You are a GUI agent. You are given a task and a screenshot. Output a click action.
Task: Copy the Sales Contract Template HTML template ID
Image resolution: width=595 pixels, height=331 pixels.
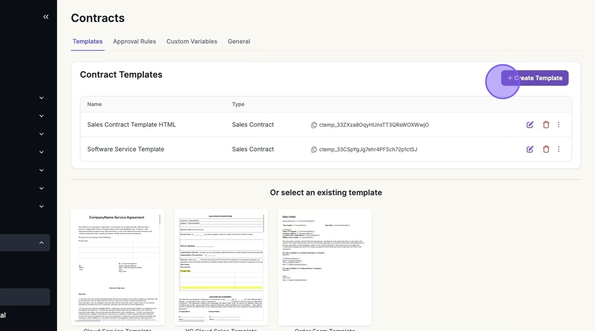click(314, 125)
